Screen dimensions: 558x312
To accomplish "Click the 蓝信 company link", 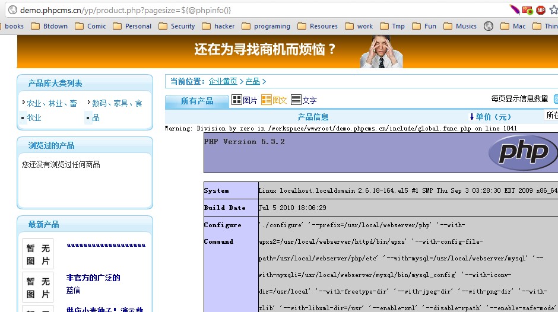I will (x=73, y=290).
